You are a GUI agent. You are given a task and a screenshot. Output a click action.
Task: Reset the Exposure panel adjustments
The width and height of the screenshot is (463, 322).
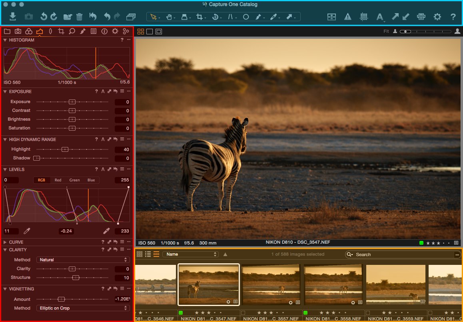pos(116,91)
